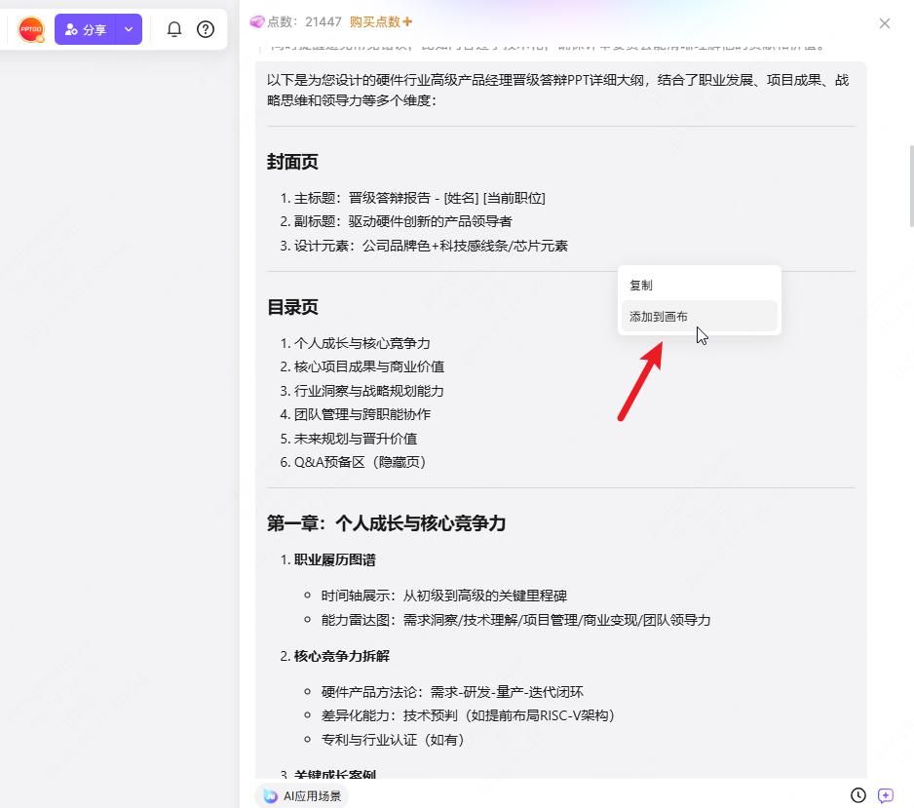914x808 pixels.
Task: Click the 封面页 section heading
Action: pyautogui.click(x=292, y=162)
